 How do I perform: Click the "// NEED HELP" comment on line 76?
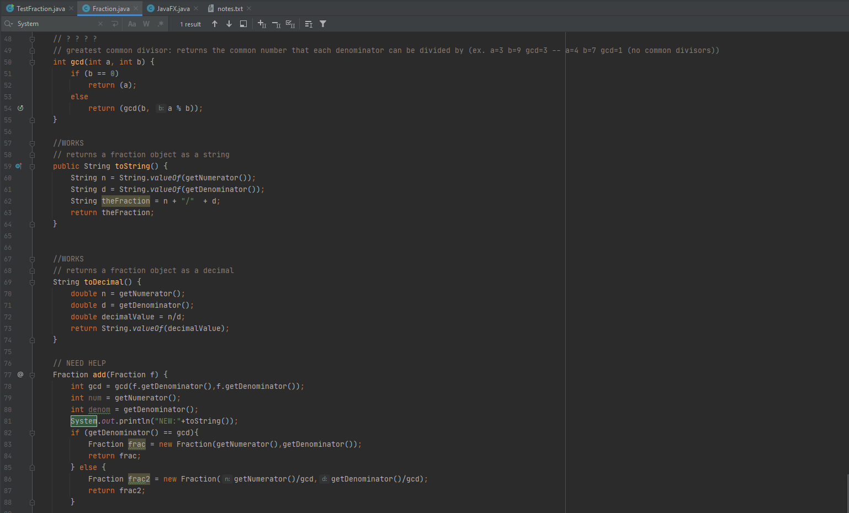pos(79,363)
